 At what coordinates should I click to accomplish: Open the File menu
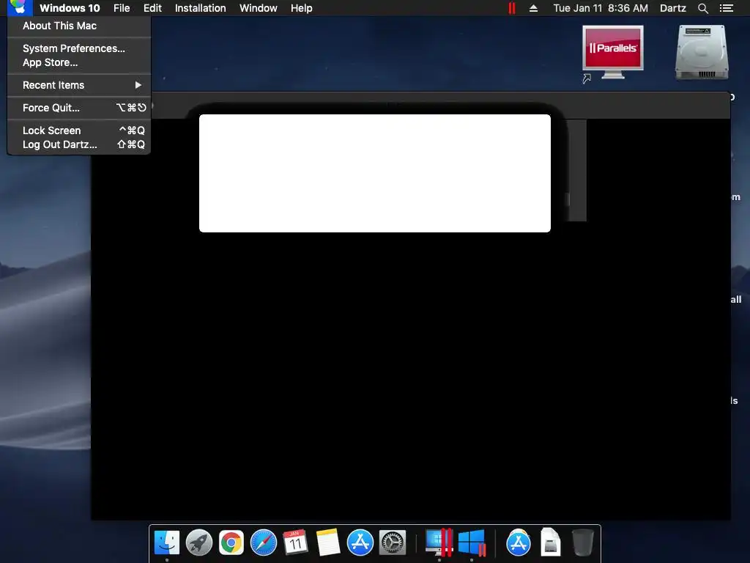click(x=122, y=8)
